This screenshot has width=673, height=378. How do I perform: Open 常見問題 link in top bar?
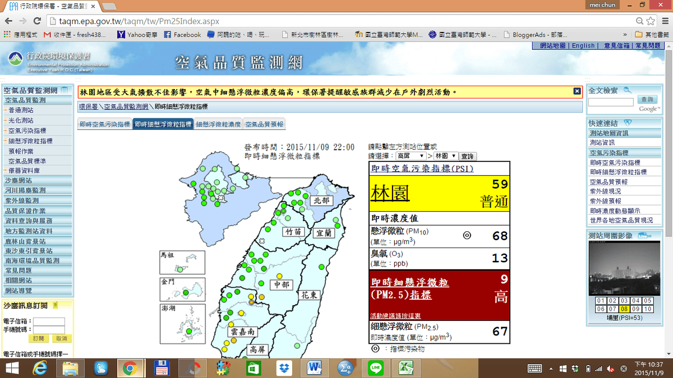(648, 46)
